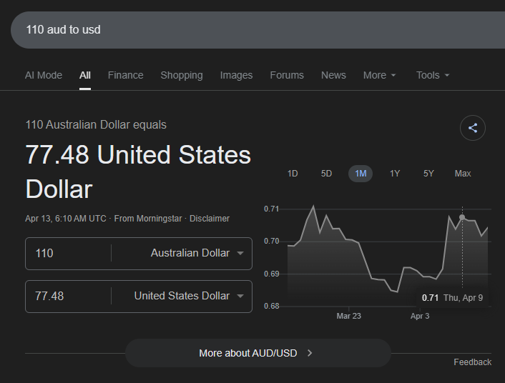Select the 5D chart range

click(326, 174)
